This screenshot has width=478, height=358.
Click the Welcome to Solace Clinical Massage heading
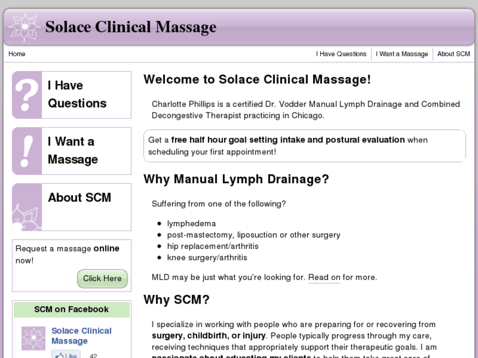click(x=257, y=79)
